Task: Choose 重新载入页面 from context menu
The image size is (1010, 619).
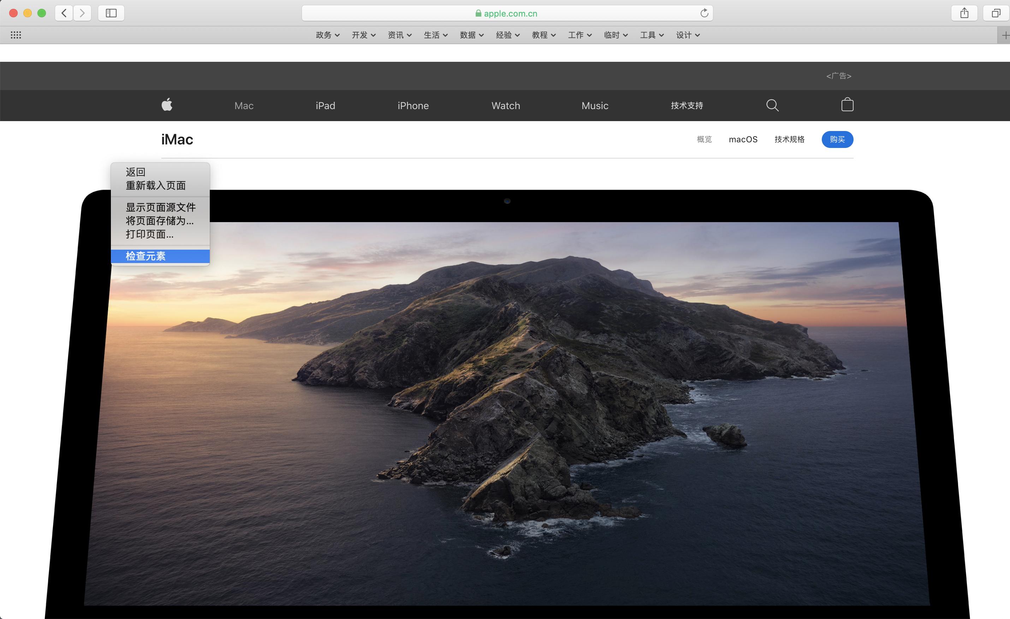Action: coord(155,186)
